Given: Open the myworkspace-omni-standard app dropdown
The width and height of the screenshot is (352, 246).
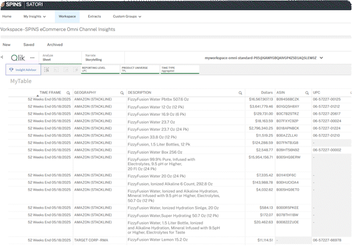Looking at the screenshot, I should (264, 58).
